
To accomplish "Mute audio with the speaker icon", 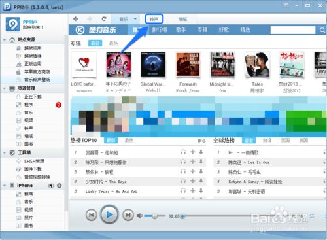I will pyautogui.click(x=139, y=216).
